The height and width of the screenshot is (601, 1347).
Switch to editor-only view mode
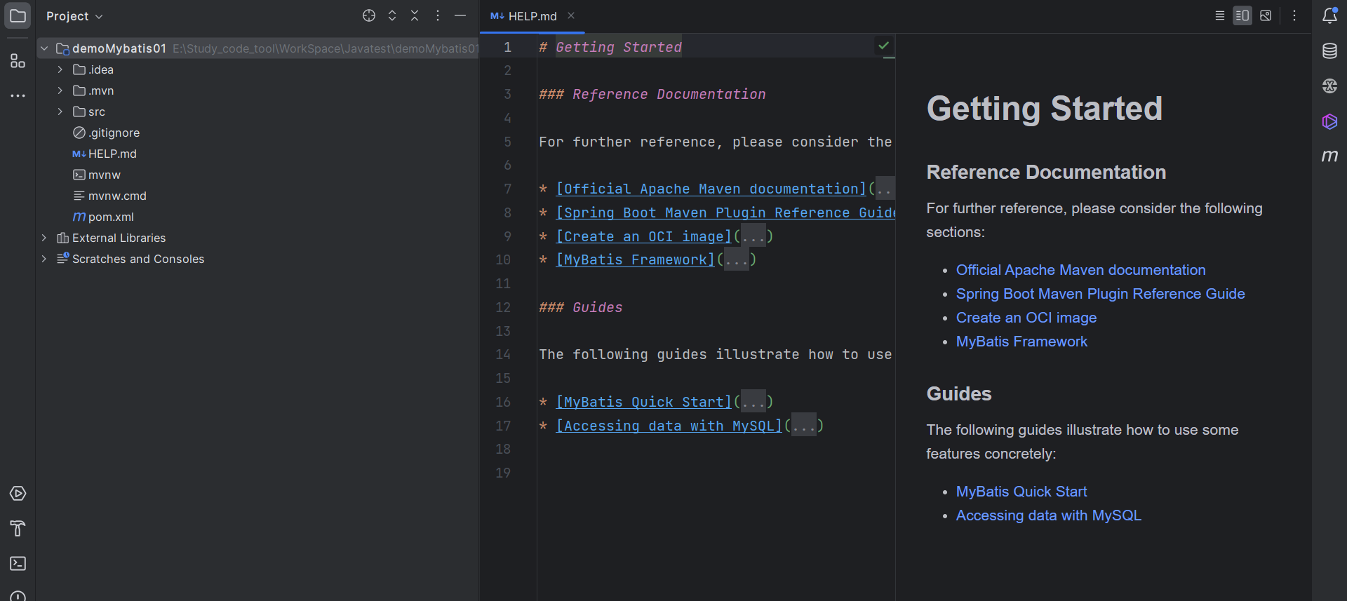1220,15
